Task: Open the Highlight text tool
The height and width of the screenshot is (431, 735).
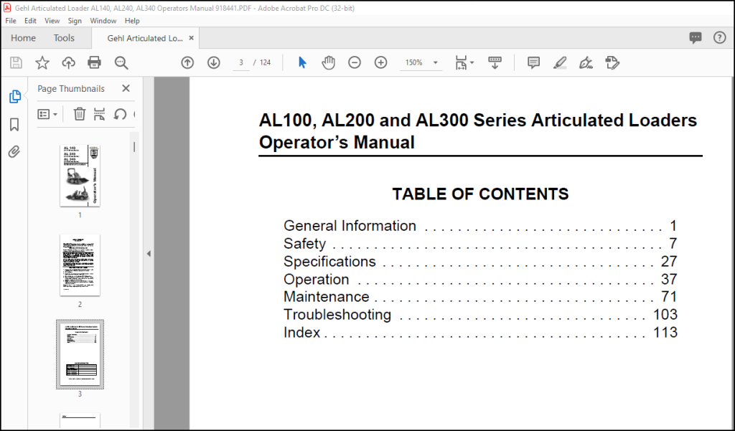Action: (x=560, y=63)
